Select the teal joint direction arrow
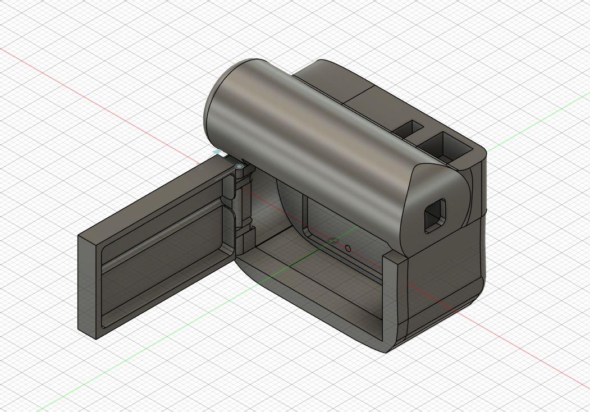 (217, 153)
